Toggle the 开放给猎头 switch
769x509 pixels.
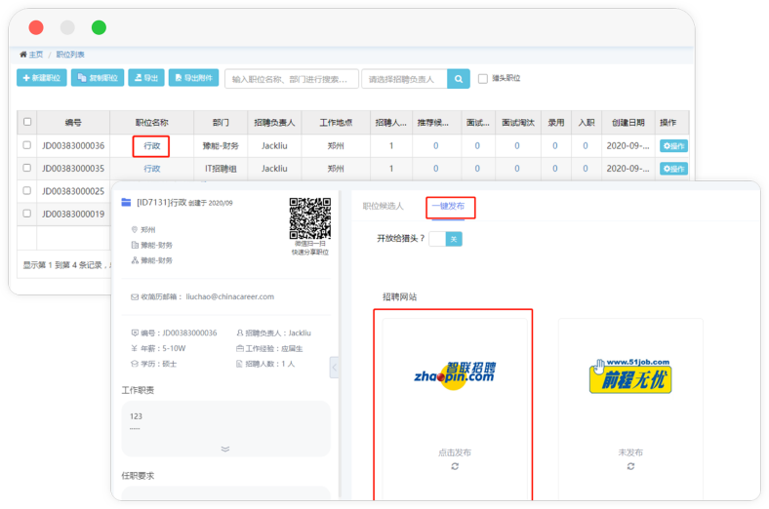coord(445,239)
